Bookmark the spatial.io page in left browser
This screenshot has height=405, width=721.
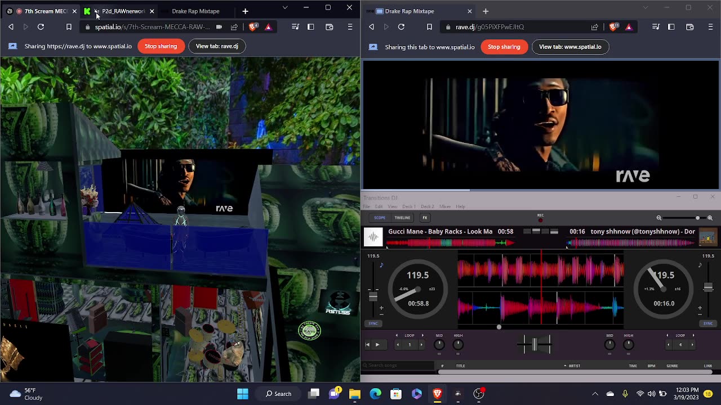coord(69,26)
